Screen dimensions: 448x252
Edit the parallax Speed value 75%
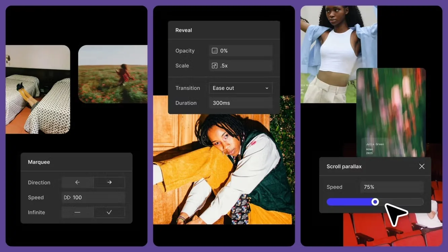coord(392,187)
